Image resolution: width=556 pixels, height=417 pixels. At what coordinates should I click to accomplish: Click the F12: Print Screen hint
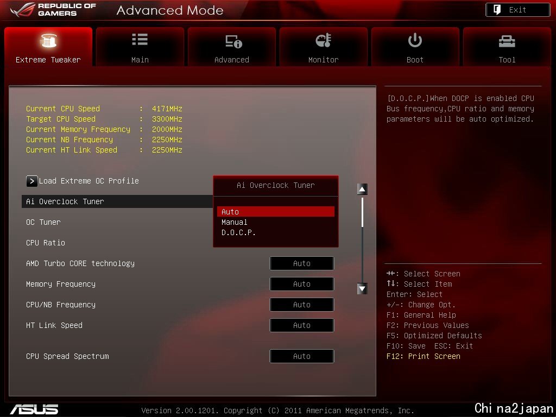pos(424,356)
